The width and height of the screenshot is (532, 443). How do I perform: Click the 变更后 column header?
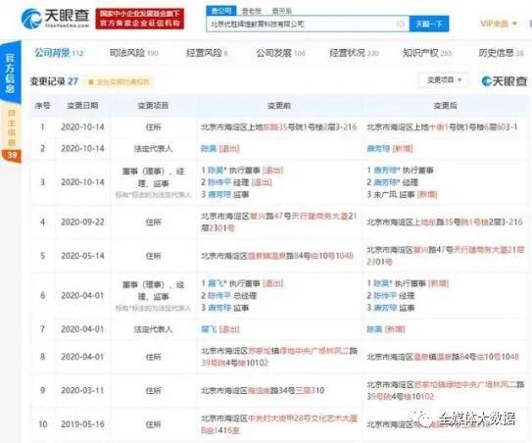click(445, 106)
